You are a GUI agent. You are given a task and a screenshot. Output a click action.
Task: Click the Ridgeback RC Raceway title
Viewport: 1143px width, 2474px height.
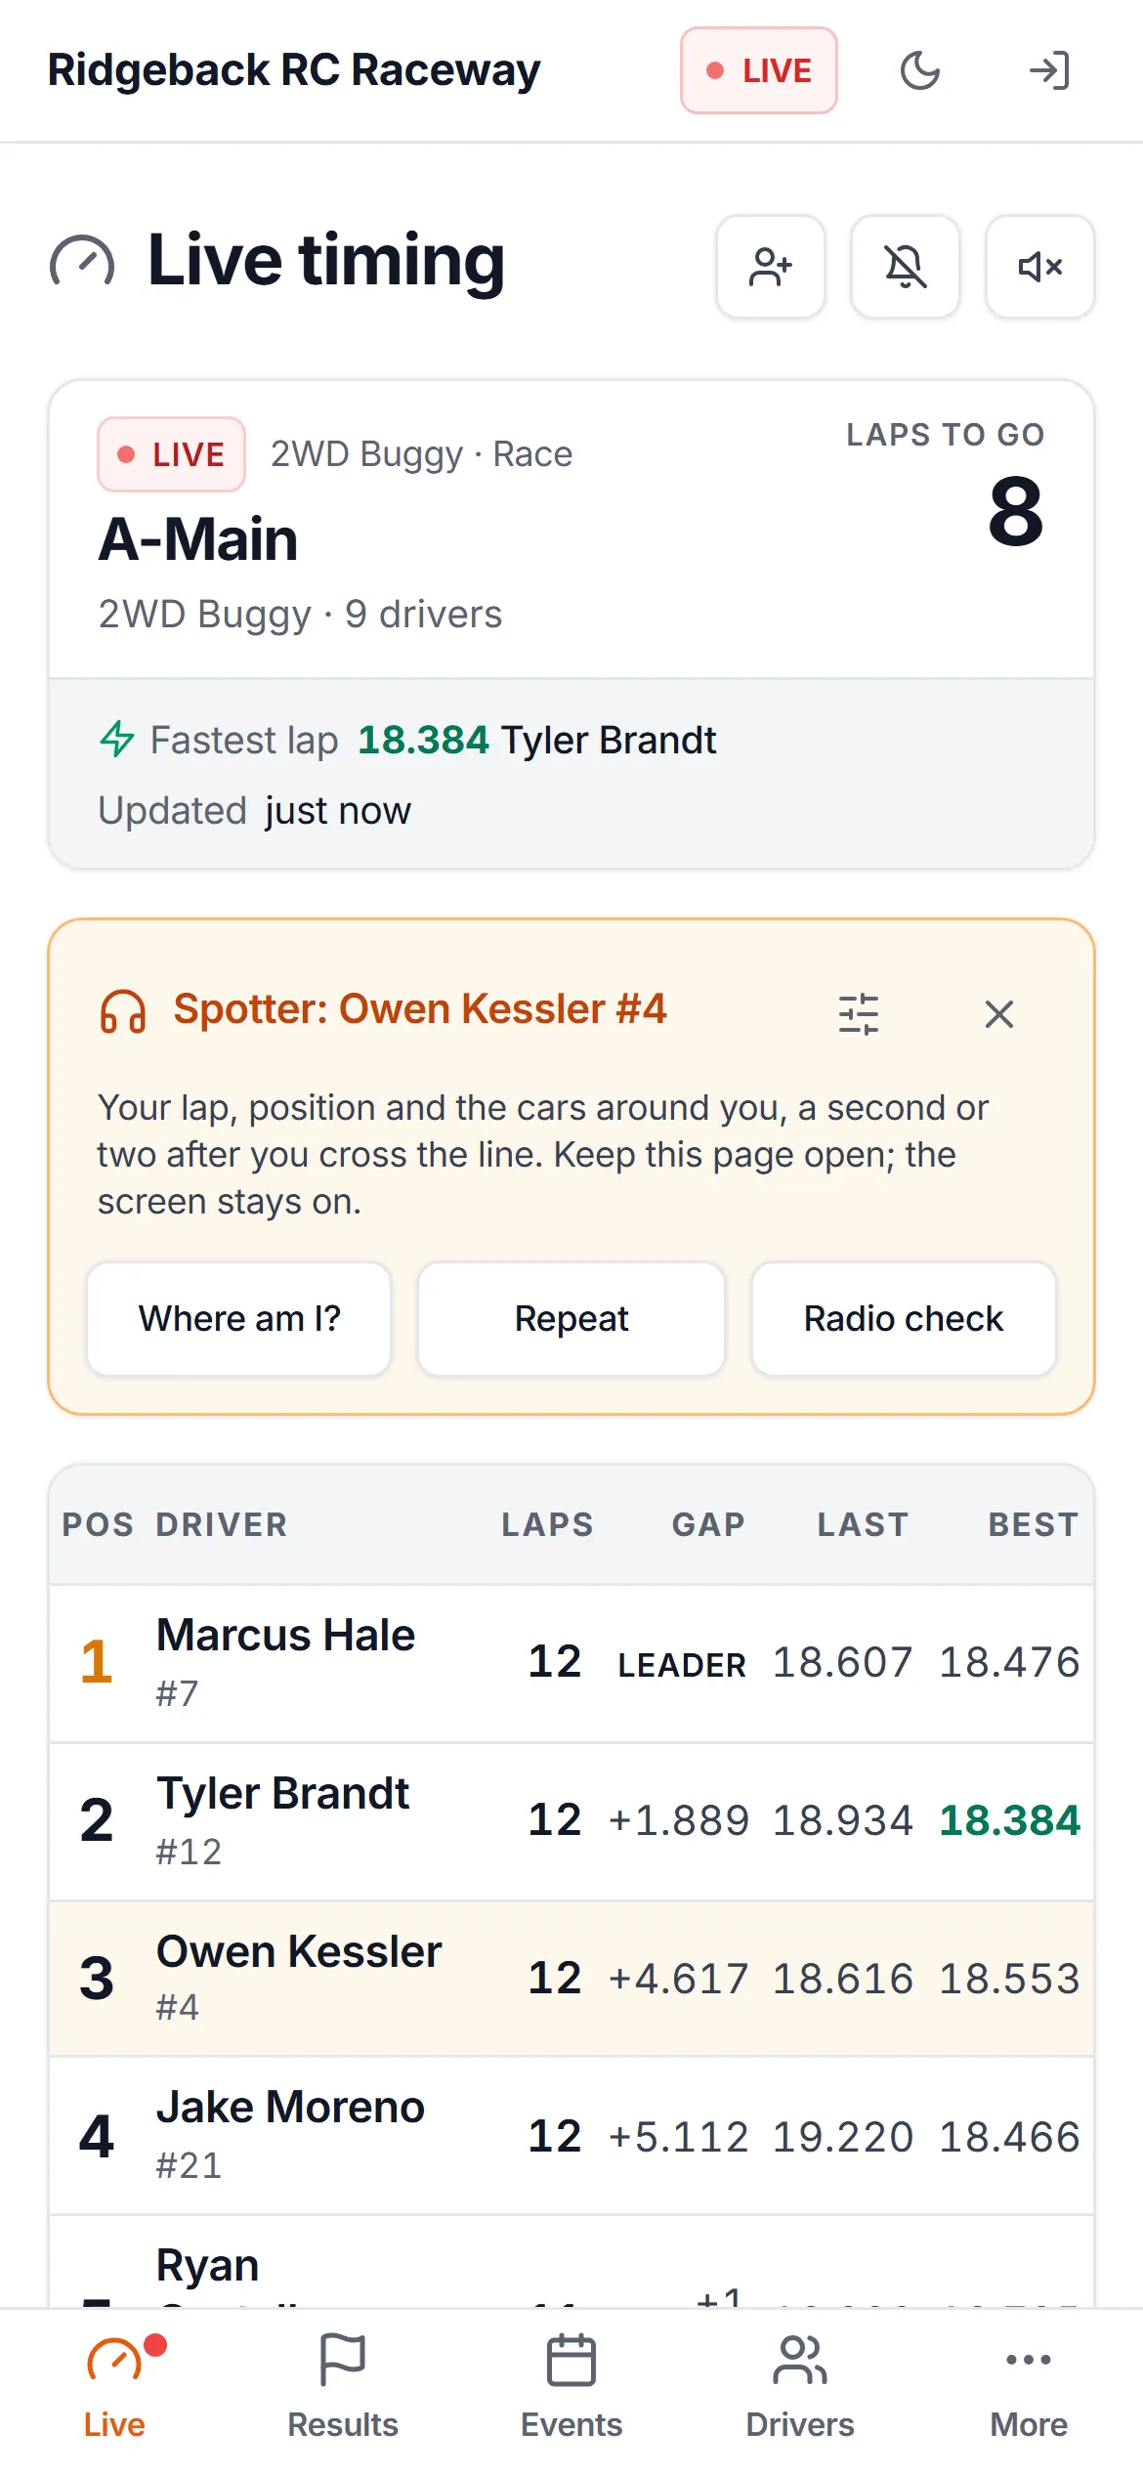pos(294,70)
